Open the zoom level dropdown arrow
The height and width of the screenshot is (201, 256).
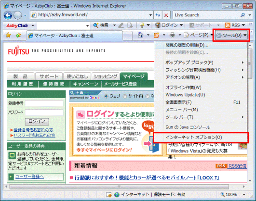pos(244,194)
